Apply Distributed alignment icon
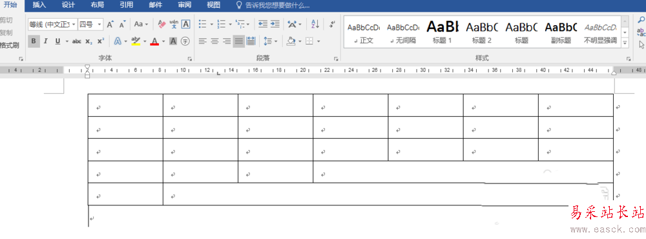Screen dimensions: 646x239 (x=251, y=41)
